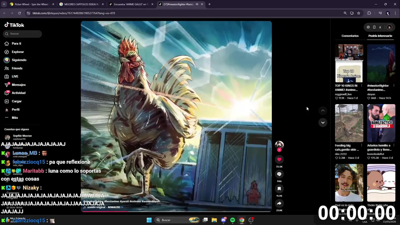Viewport: 400px width, 225px height.
Task: Open the Arbeloa humillo a guardiola video
Action: [381, 123]
